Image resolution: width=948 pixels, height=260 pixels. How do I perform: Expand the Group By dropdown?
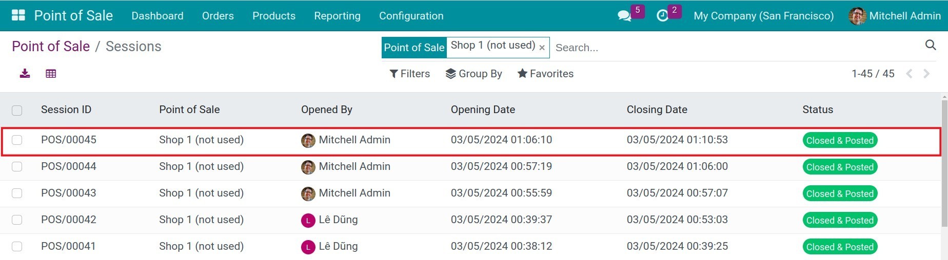[473, 74]
